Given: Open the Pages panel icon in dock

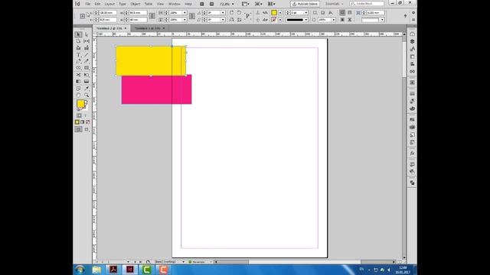Looking at the screenshot, I should (x=412, y=34).
